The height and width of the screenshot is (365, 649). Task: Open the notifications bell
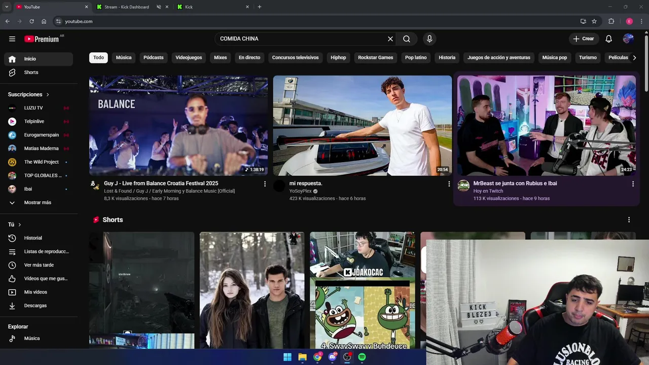click(609, 39)
